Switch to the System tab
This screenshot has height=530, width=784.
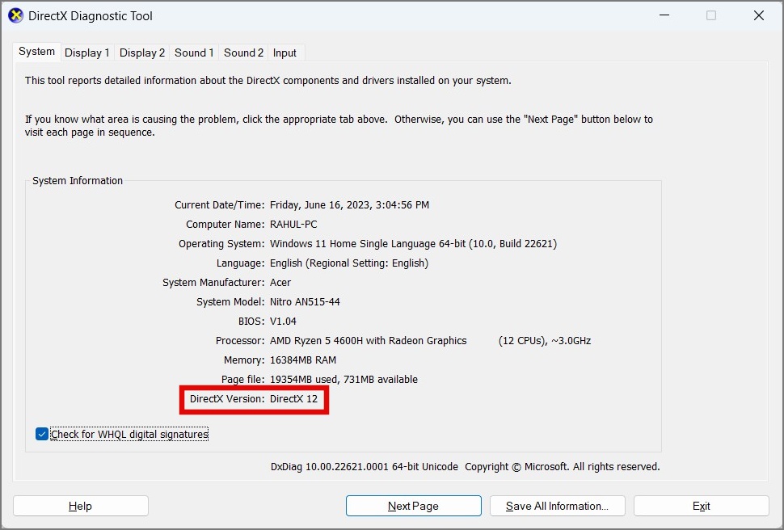point(37,52)
